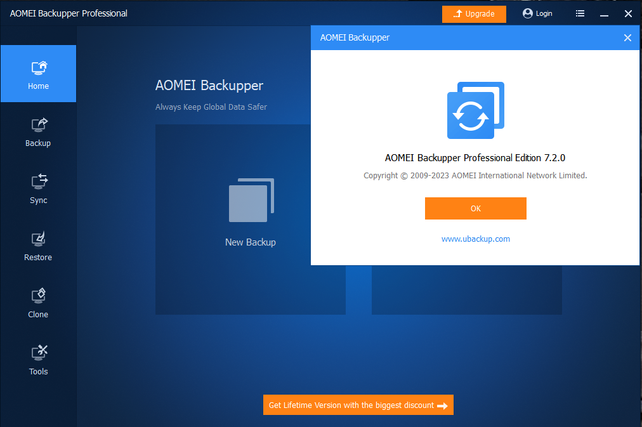This screenshot has width=642, height=427.
Task: Click the Copyright 2009-2023 AOMEI text
Action: tap(475, 176)
